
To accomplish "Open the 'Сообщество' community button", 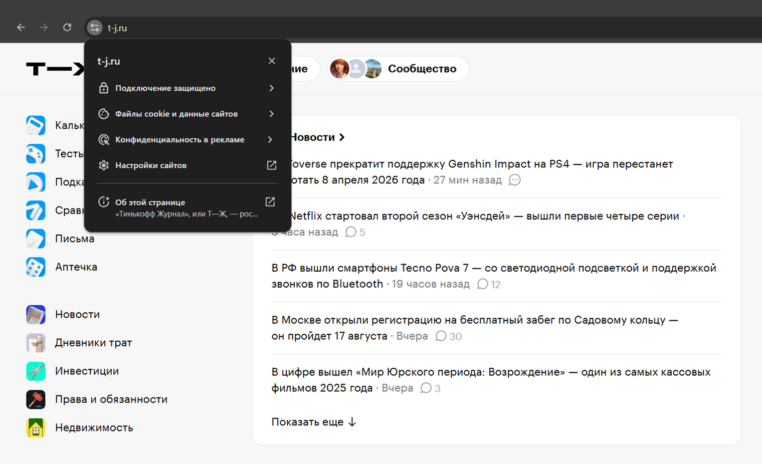I will click(x=398, y=69).
